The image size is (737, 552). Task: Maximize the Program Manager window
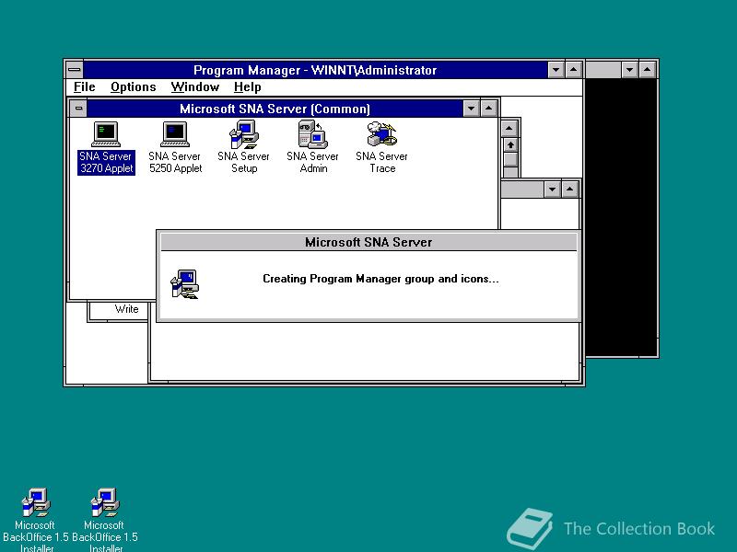(573, 70)
